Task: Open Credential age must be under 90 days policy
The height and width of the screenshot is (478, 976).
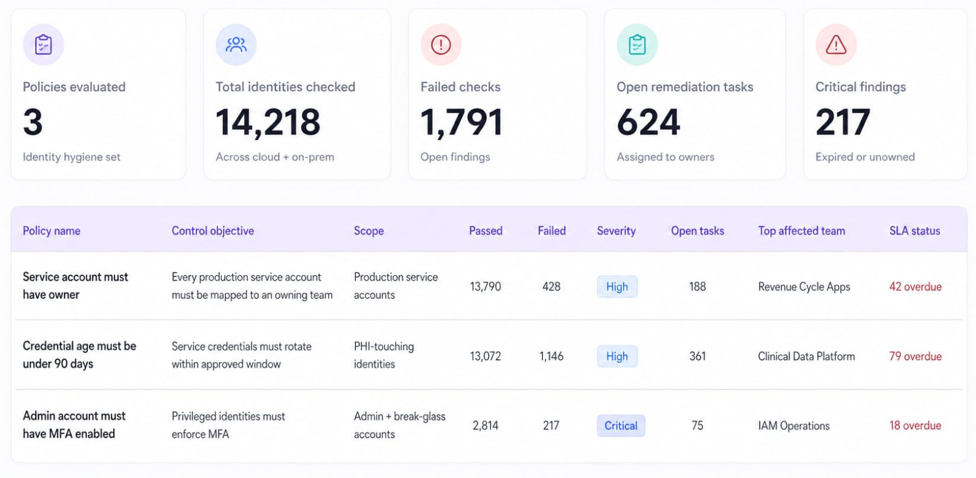Action: tap(79, 355)
